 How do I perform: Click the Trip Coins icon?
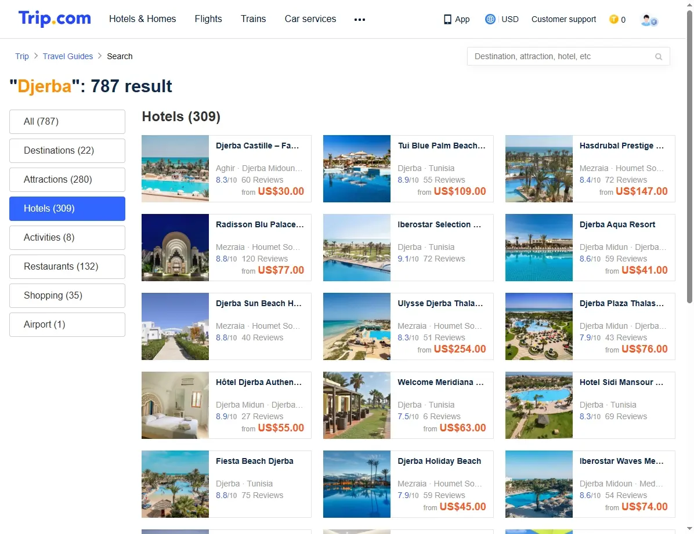pyautogui.click(x=613, y=20)
